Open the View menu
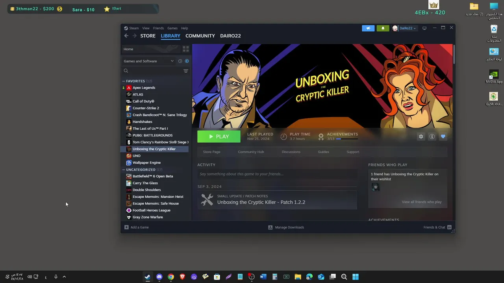 [146, 28]
